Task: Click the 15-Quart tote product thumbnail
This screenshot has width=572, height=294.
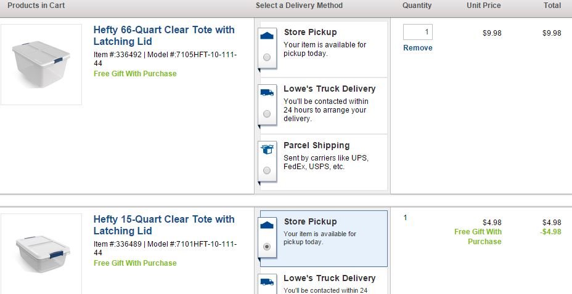Action: 41,253
